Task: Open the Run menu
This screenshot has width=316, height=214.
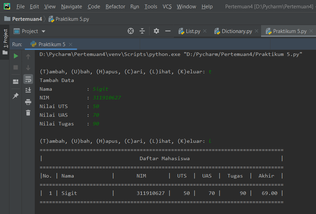Action: tap(135, 7)
